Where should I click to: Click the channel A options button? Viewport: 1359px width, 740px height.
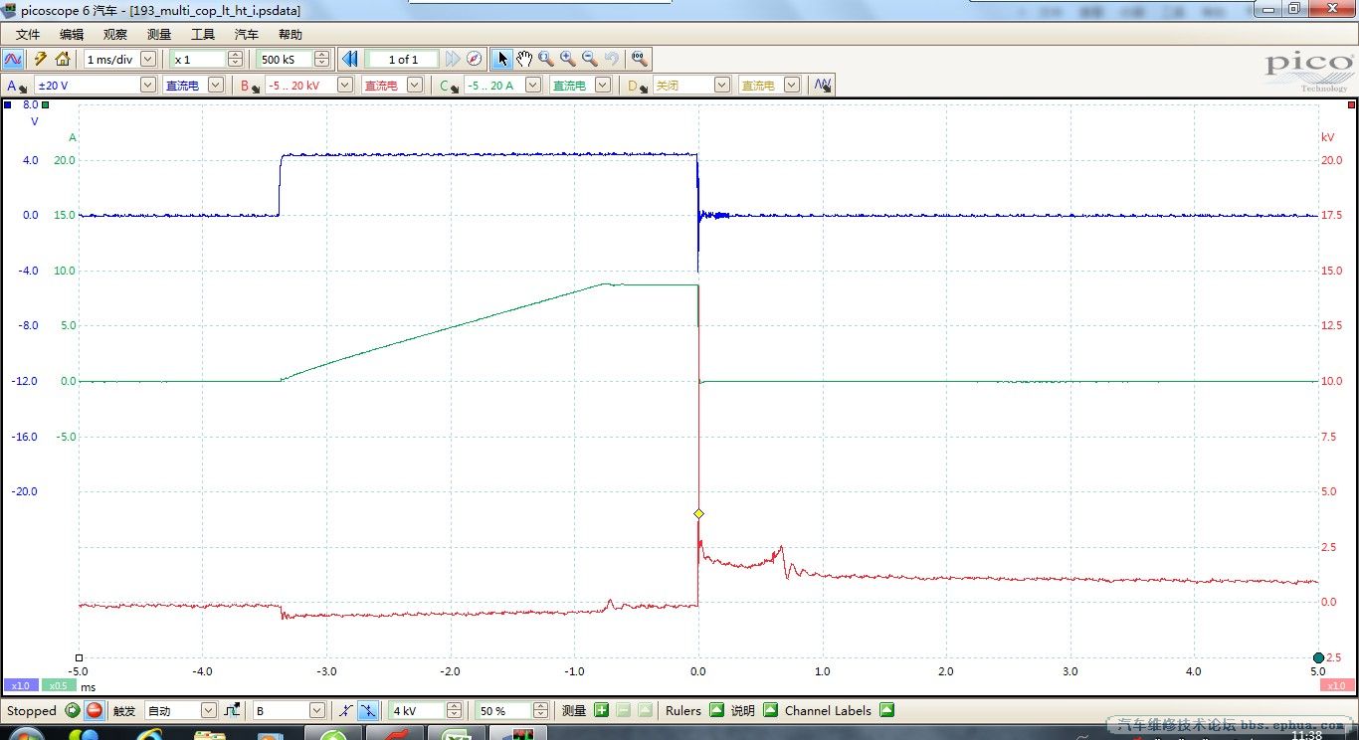click(x=16, y=86)
